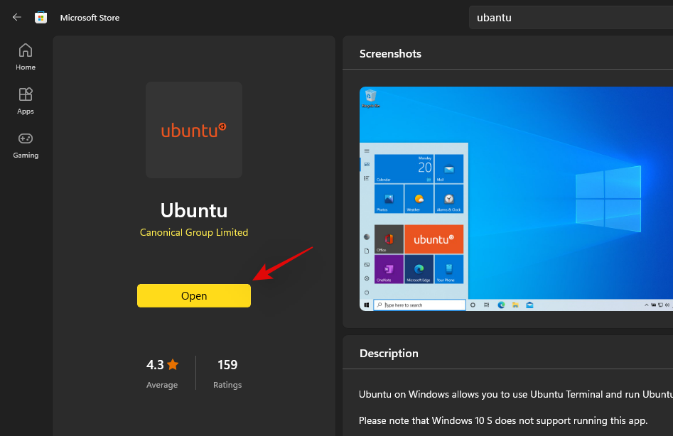The width and height of the screenshot is (673, 436).
Task: Click the Microsoft Store window title
Action: click(90, 18)
